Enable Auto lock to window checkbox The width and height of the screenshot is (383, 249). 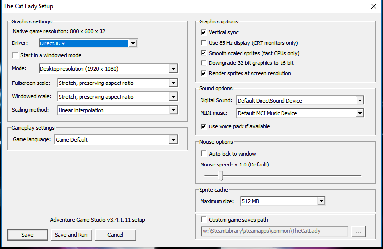[203, 153]
